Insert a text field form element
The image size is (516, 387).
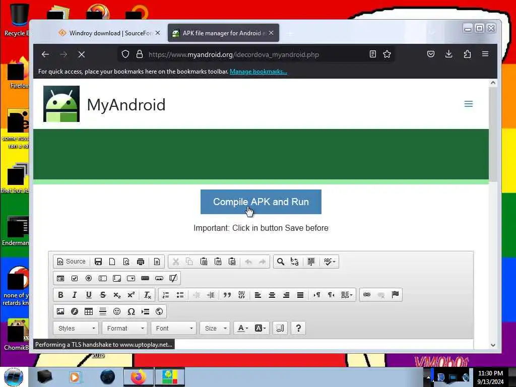103,278
